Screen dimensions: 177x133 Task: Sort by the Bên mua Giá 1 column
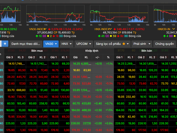click(x=53, y=57)
